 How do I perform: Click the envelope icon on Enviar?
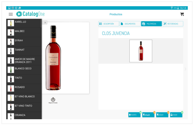click(171, 115)
